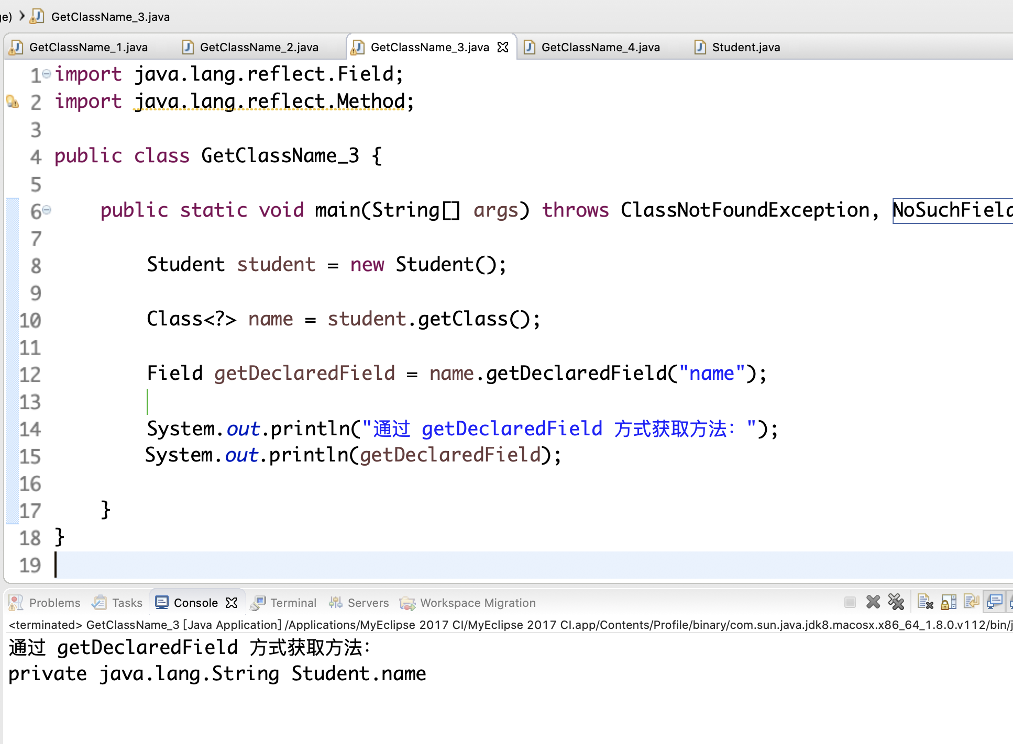Viewport: 1013px width, 744px height.
Task: Click the unused import warning marker on line 2
Action: pos(13,101)
